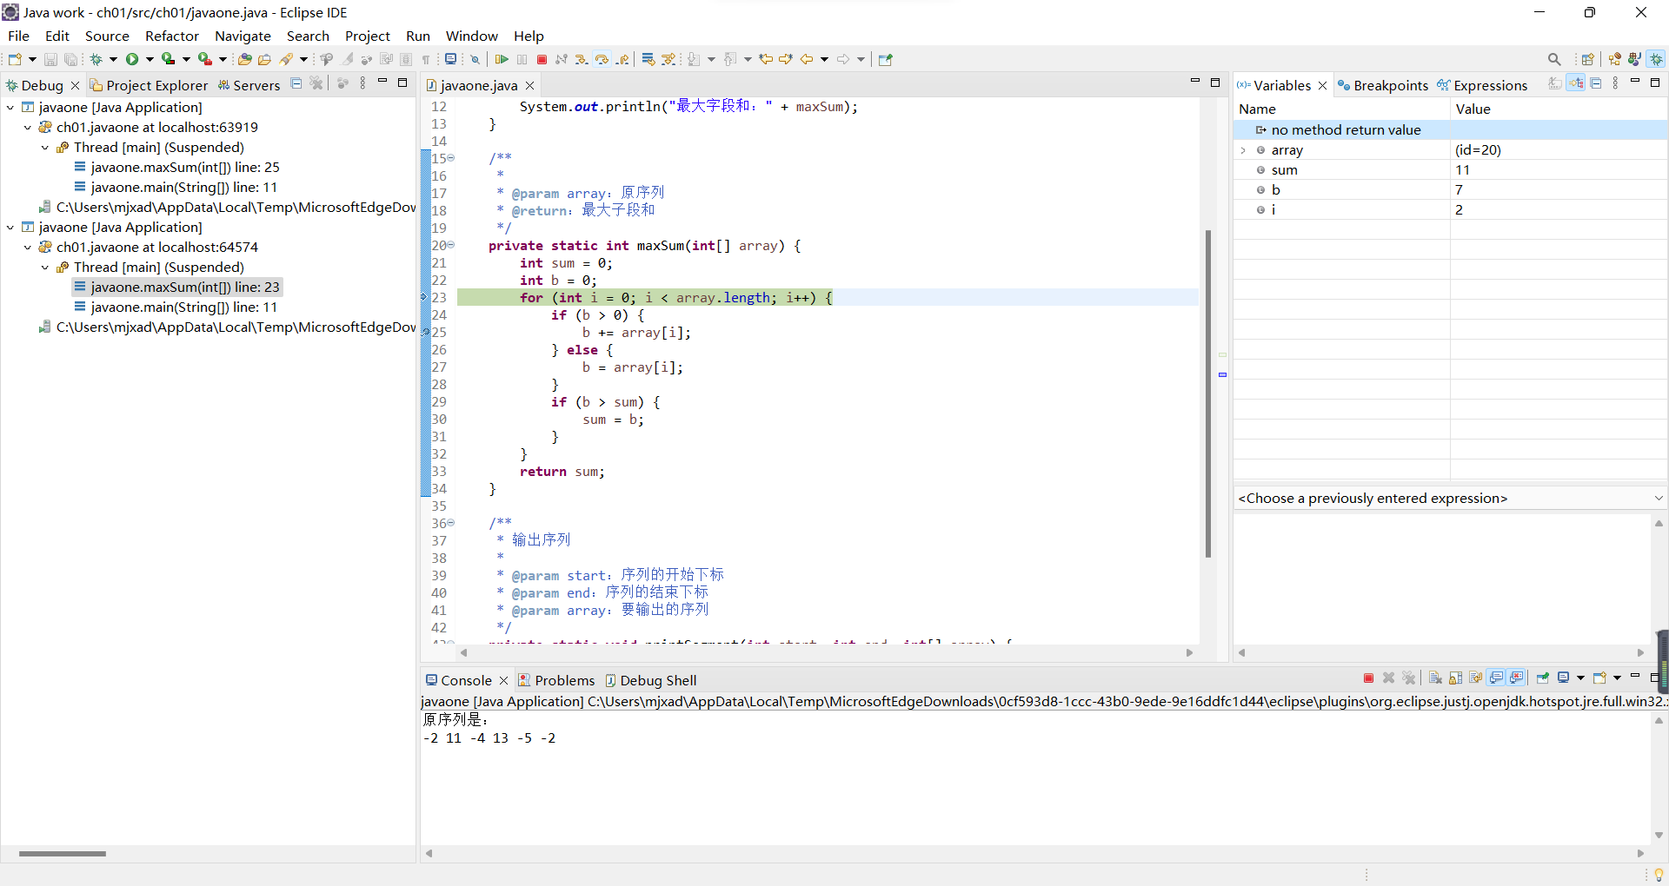This screenshot has height=886, width=1669.
Task: Select stack frame javaone.maxSum line: 25
Action: pyautogui.click(x=176, y=168)
